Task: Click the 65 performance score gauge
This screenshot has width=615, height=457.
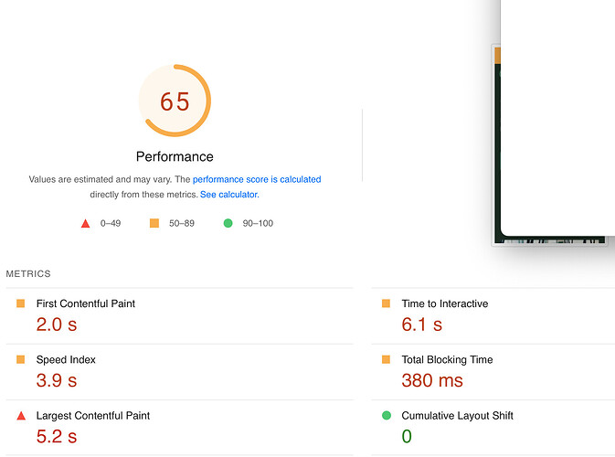Action: tap(175, 101)
